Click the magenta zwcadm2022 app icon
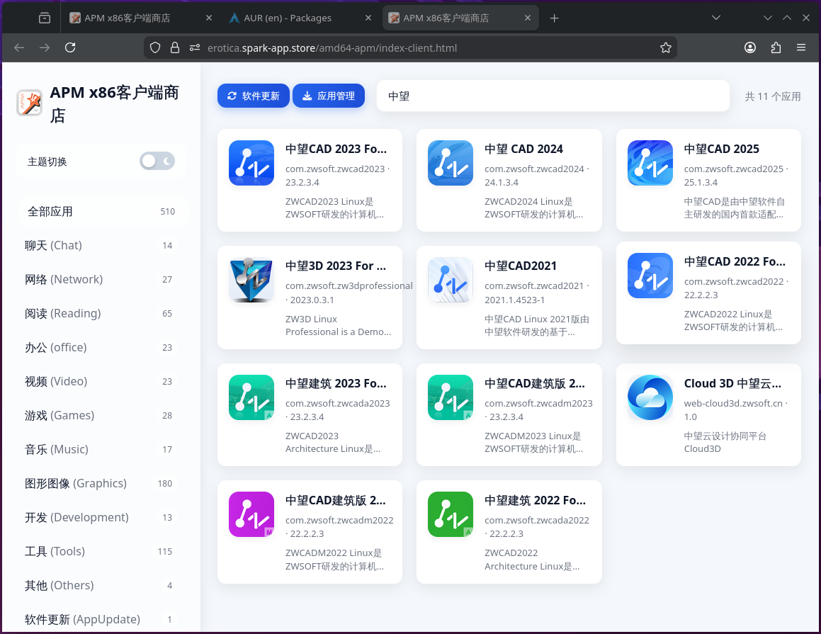 click(251, 514)
